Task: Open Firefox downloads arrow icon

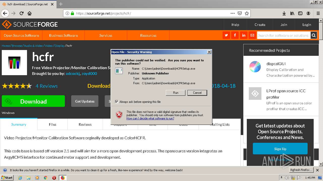Action: coord(284,13)
